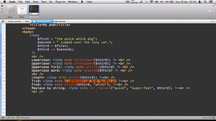The image size is (216, 121).
Task: Click the str_replace function call
Action: point(100,88)
